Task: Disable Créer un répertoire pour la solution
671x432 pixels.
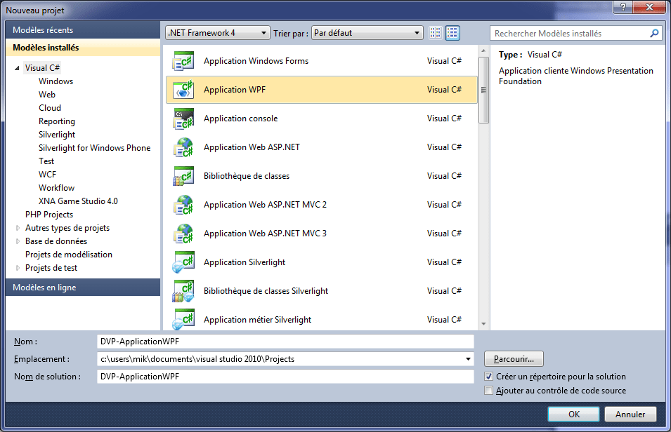Action: click(488, 377)
